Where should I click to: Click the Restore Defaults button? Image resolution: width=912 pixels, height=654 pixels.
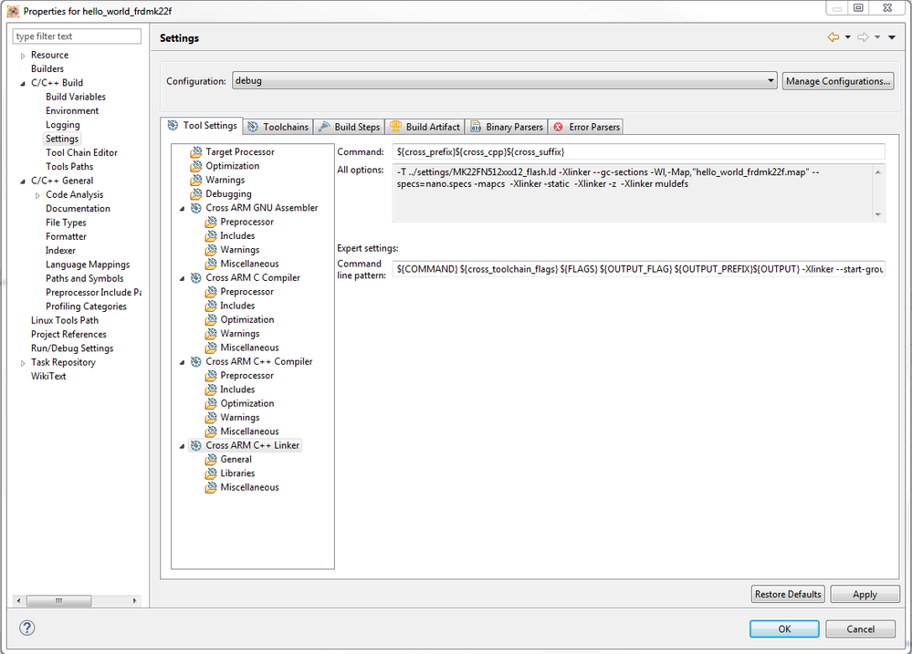(788, 594)
